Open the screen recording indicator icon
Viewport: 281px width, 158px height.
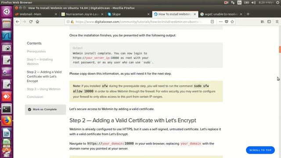226,3
